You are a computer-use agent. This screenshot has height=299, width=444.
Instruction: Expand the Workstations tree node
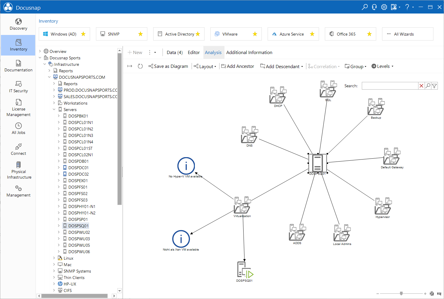pyautogui.click(x=54, y=103)
